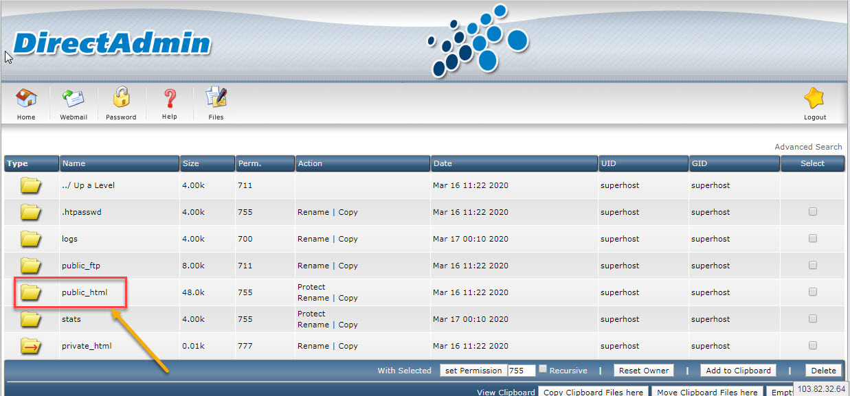
Task: Tick the checkbox for .htpasswd row
Action: tap(813, 212)
